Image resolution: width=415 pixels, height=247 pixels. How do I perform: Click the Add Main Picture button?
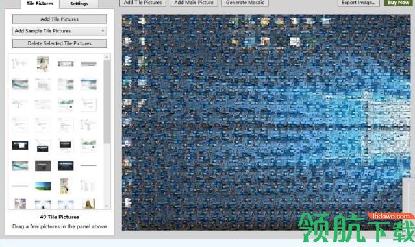click(x=194, y=3)
